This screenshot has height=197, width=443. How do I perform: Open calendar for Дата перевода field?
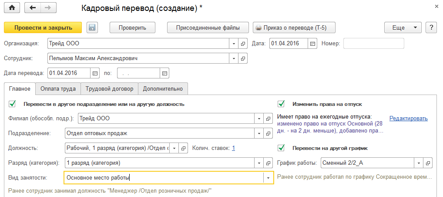94,73
